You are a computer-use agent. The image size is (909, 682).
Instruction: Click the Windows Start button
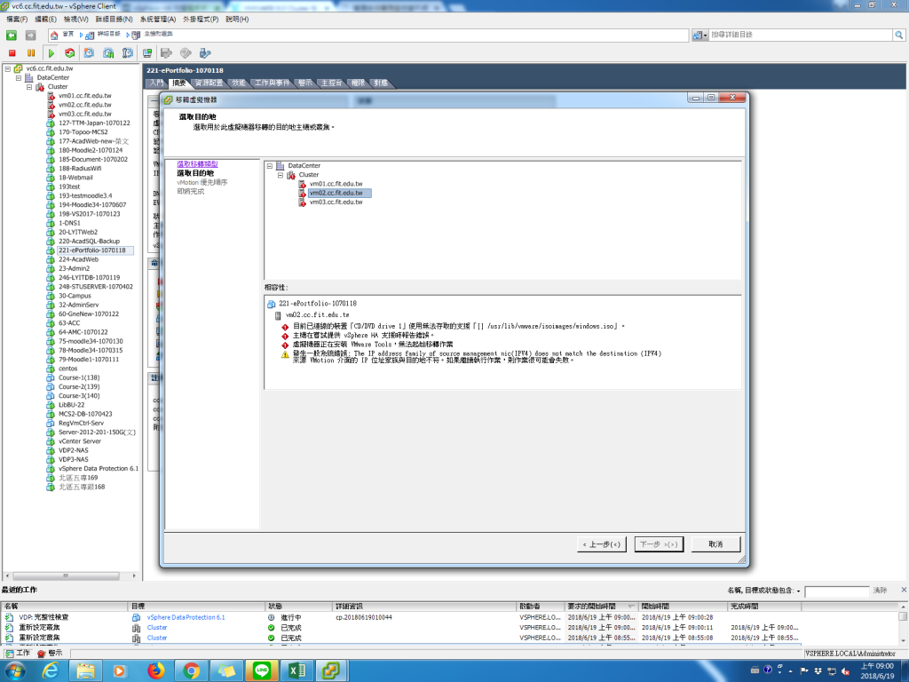click(14, 671)
